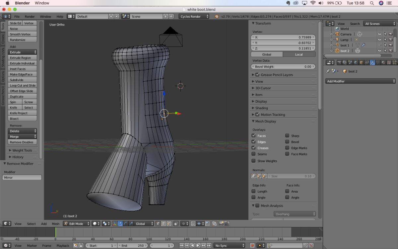Enable Edge Marks overlay checkbox
Screen dimensions: 398x249
(287, 148)
